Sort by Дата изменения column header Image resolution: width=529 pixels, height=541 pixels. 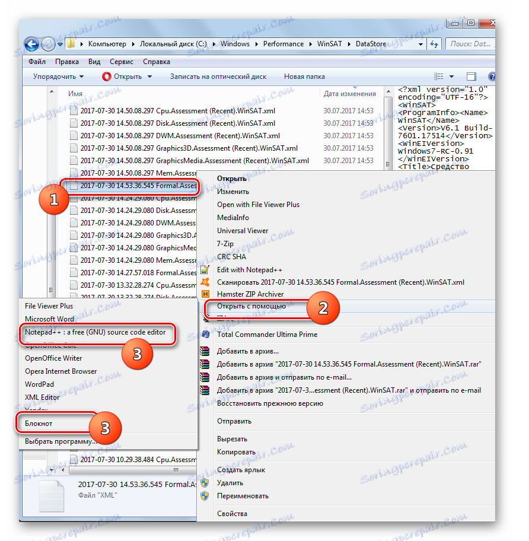pyautogui.click(x=349, y=94)
